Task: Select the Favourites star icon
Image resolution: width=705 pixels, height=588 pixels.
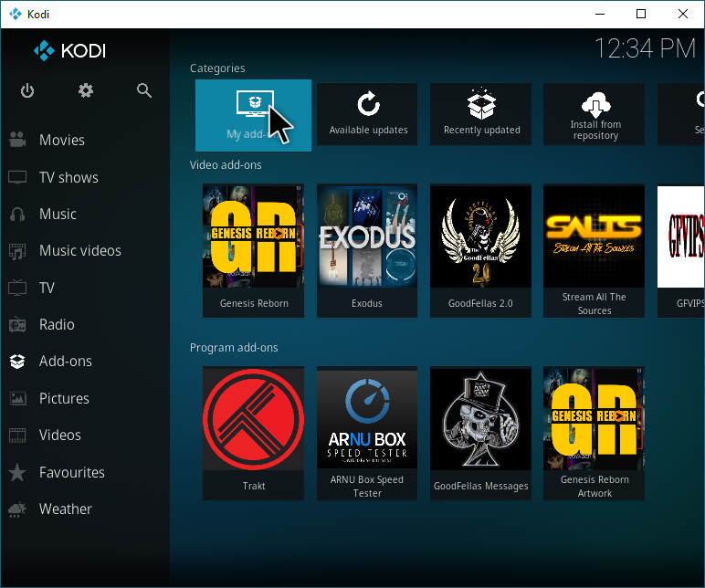Action: click(x=17, y=472)
